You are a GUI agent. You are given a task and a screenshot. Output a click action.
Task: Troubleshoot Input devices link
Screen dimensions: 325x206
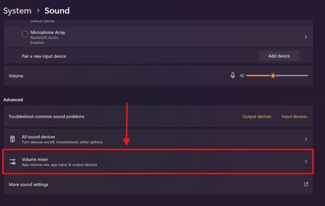(x=295, y=116)
